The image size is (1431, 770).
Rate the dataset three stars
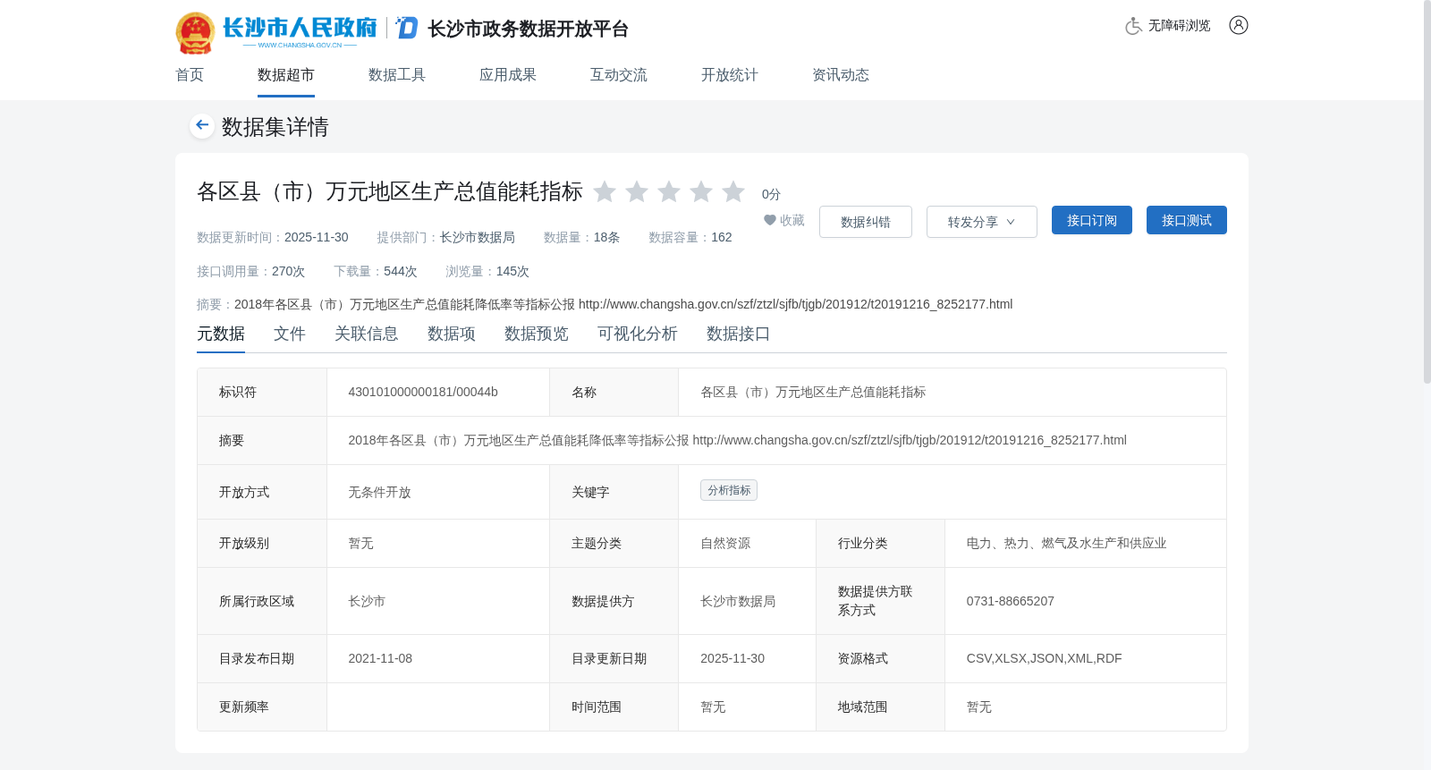(x=669, y=191)
